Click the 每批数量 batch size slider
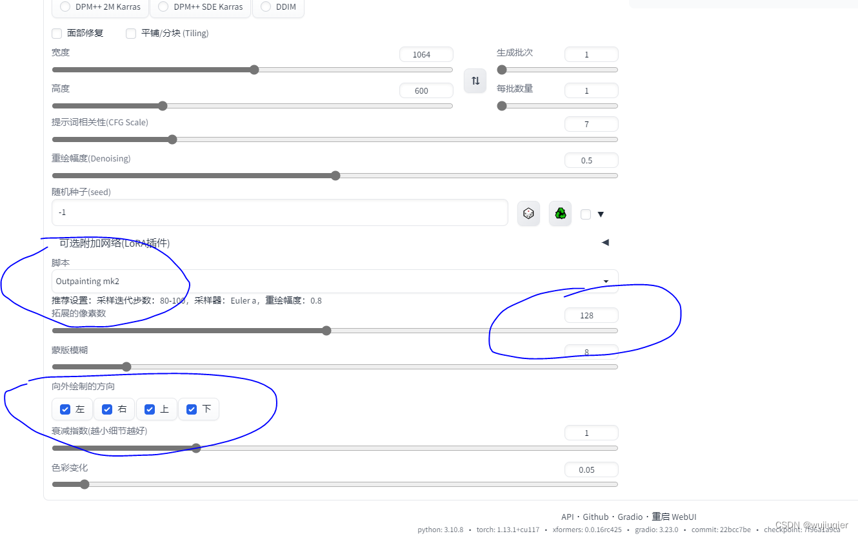 click(x=557, y=106)
